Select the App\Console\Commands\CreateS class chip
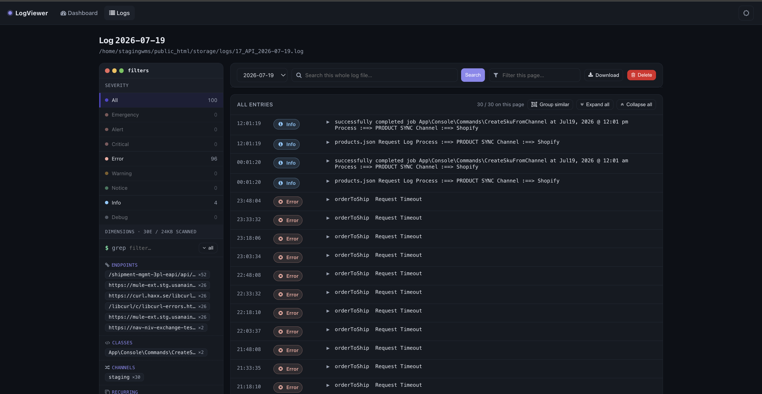Screen dimensions: 762x394 point(156,352)
